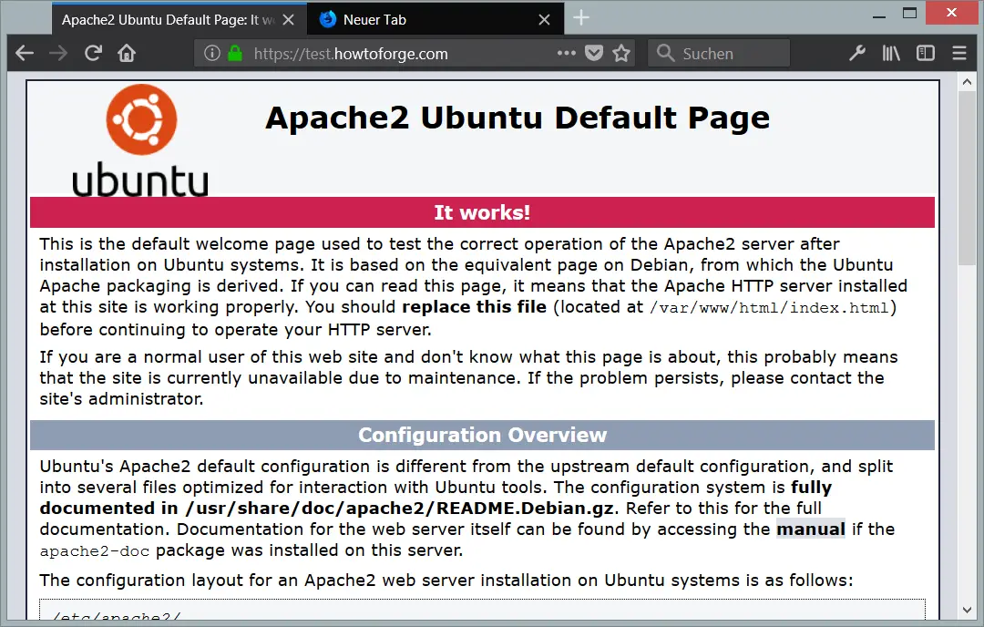Click the Configuration Overview heading

482,435
